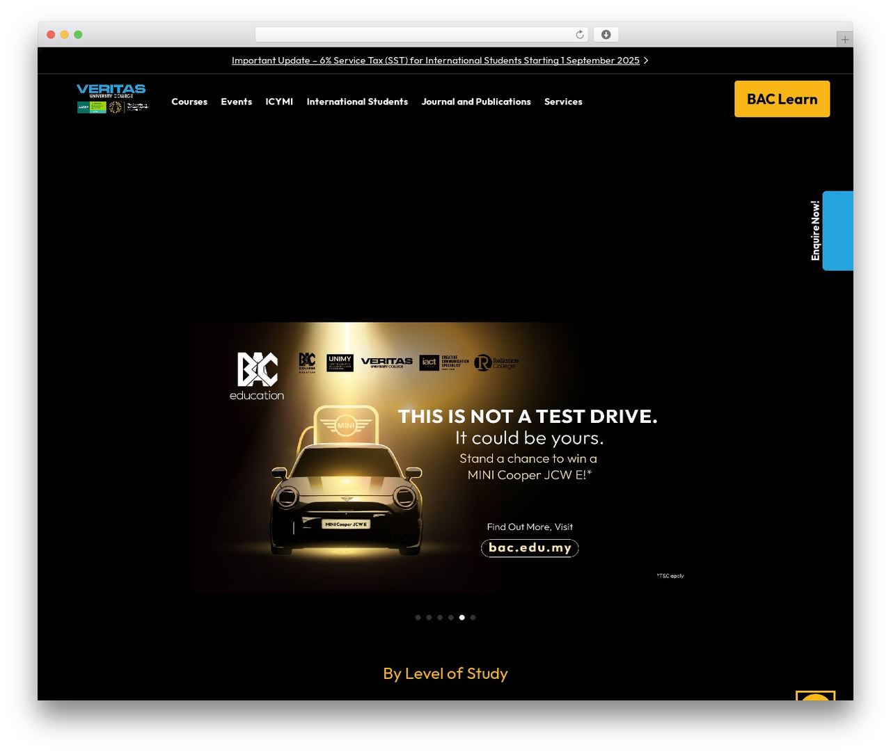Choose Services from the navigation bar
The image size is (891, 754).
(x=563, y=102)
